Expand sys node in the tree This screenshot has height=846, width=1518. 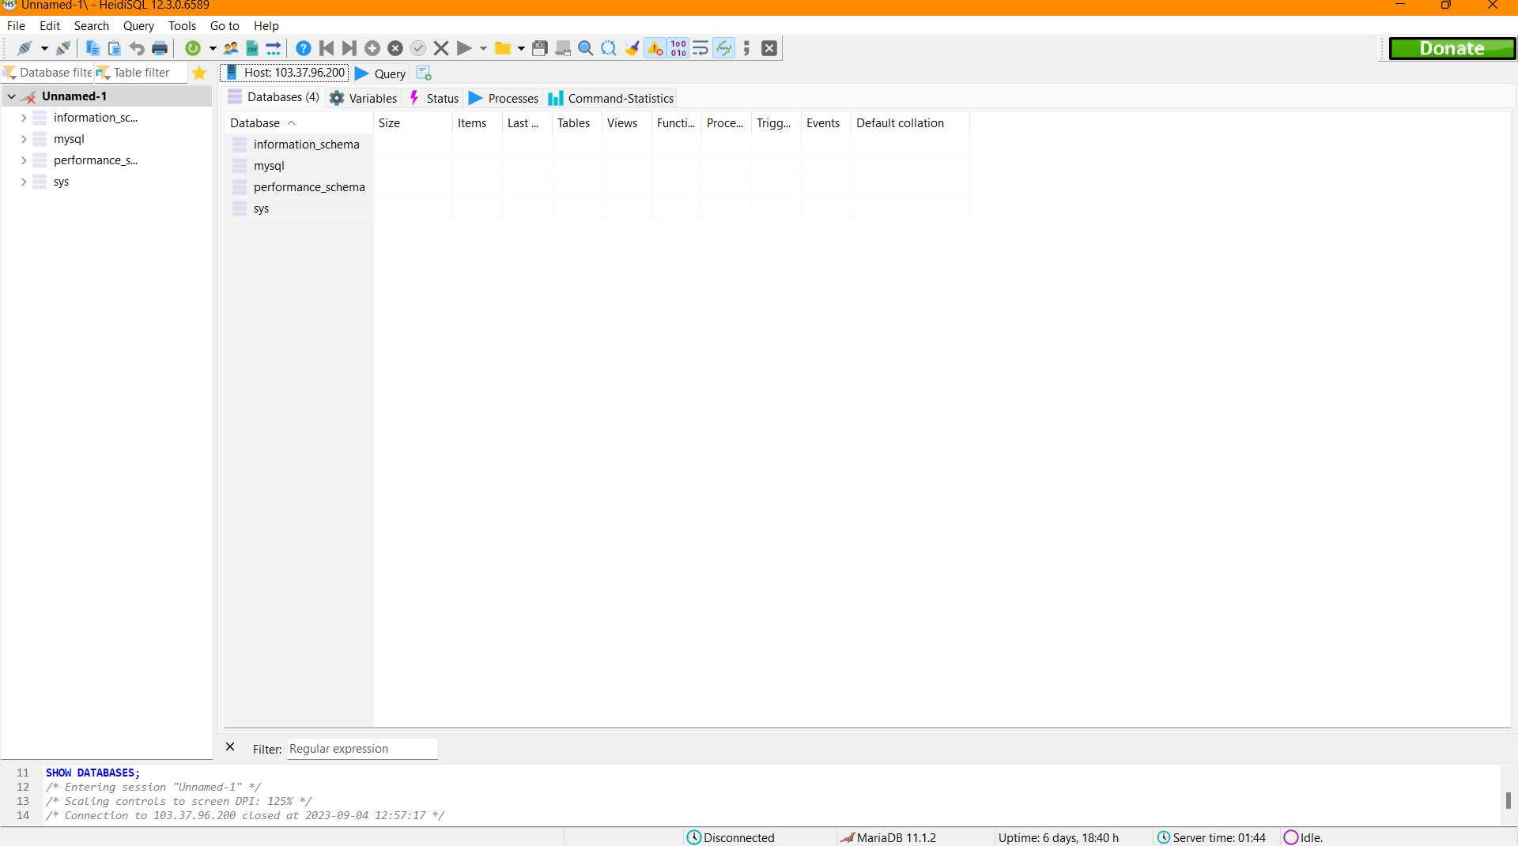click(x=24, y=182)
